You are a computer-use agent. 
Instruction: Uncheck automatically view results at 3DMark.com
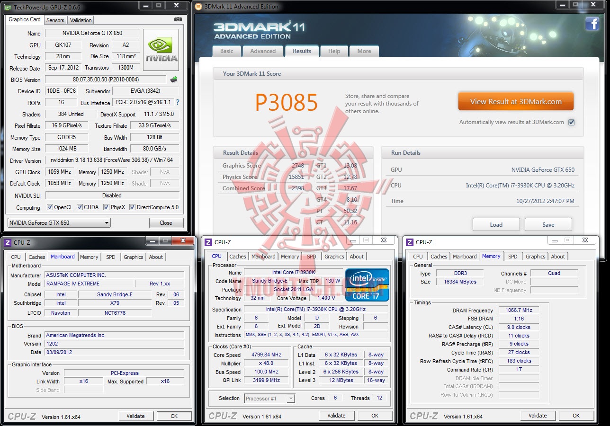tap(571, 122)
